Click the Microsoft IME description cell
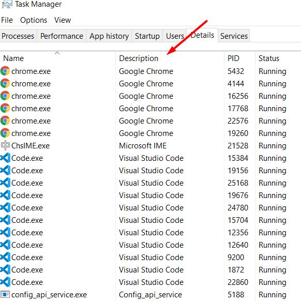This screenshot has height=302, width=301. pos(143,146)
